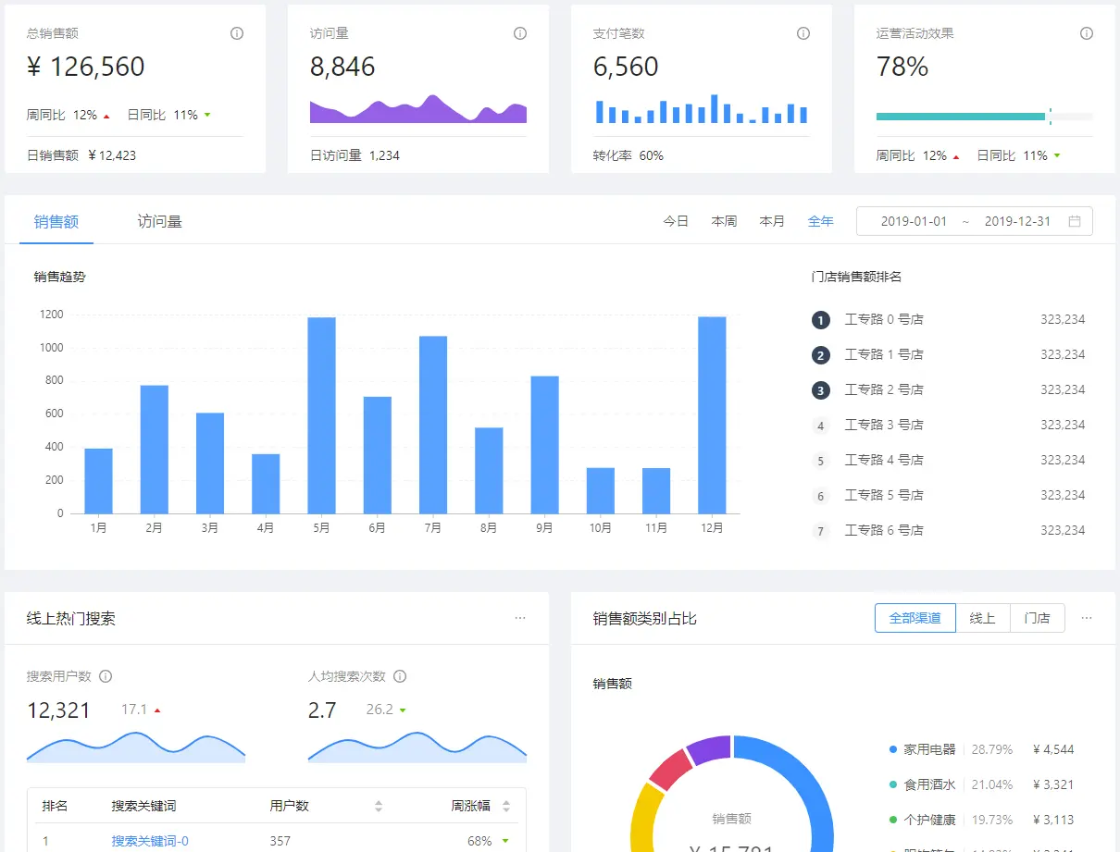Image resolution: width=1120 pixels, height=852 pixels.
Task: Click the 搜索关键词 column header
Action: (x=144, y=807)
